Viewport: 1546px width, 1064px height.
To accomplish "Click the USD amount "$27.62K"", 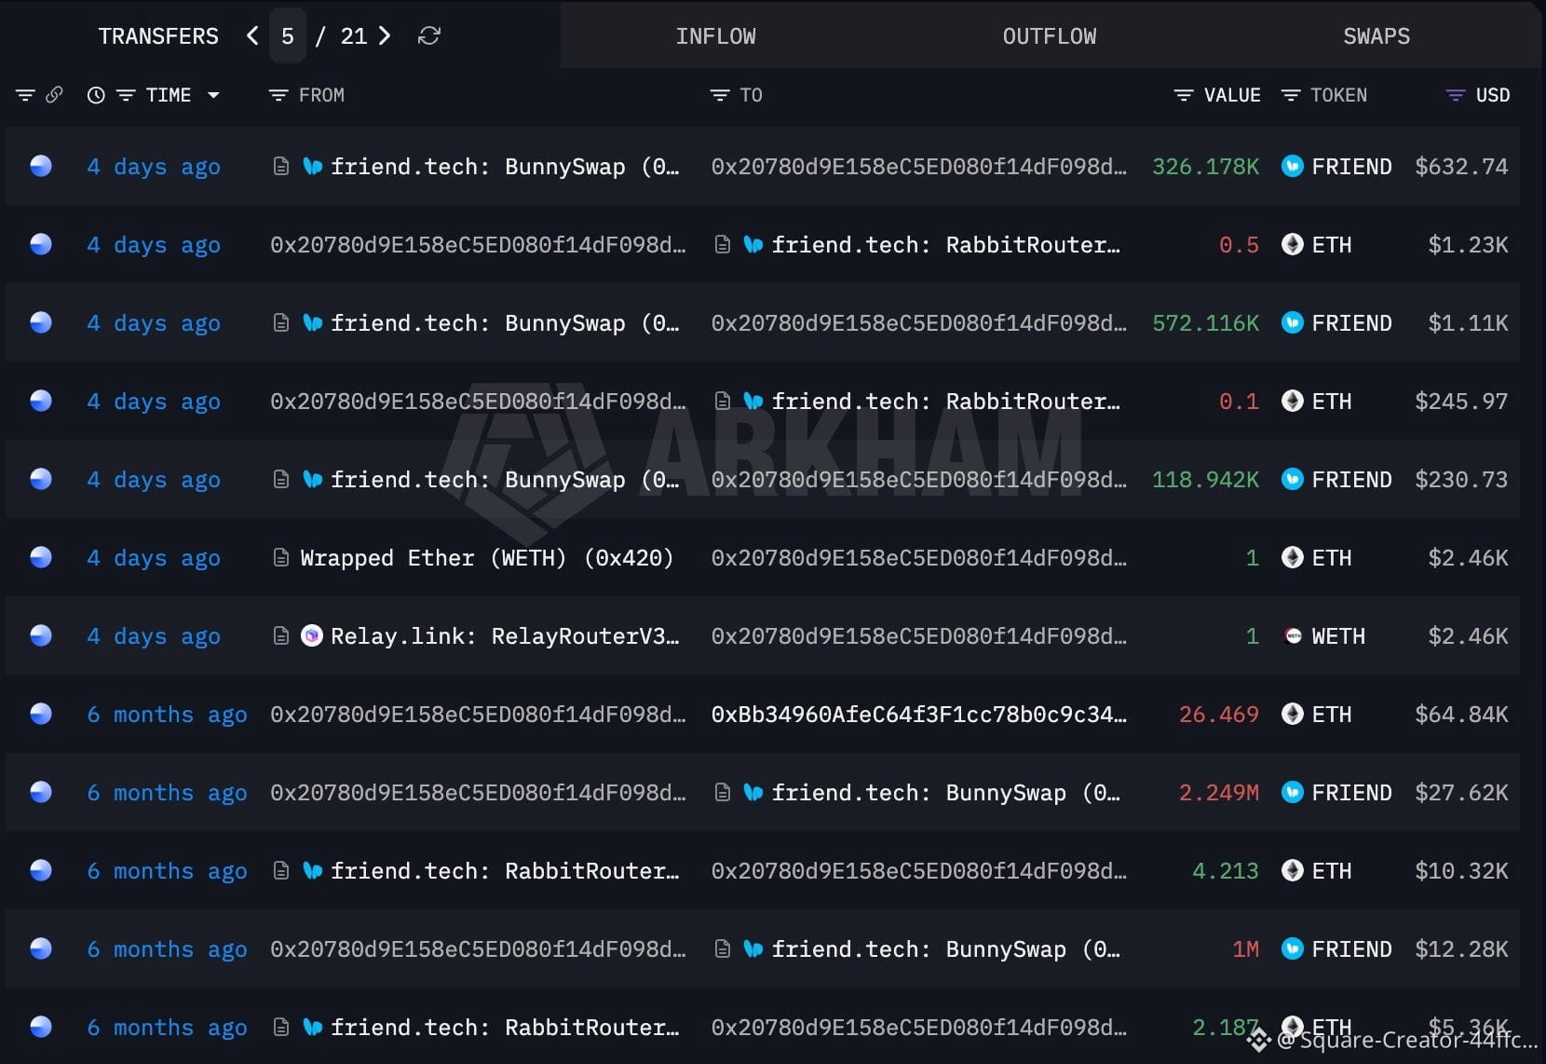I will [x=1461, y=792].
